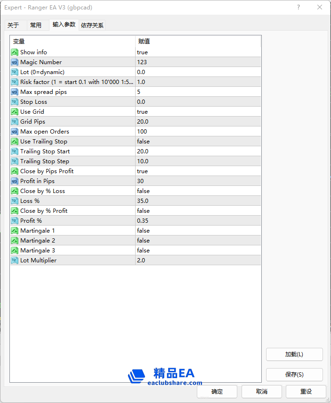
Task: Click the Use Grid boolean icon
Action: pos(15,112)
